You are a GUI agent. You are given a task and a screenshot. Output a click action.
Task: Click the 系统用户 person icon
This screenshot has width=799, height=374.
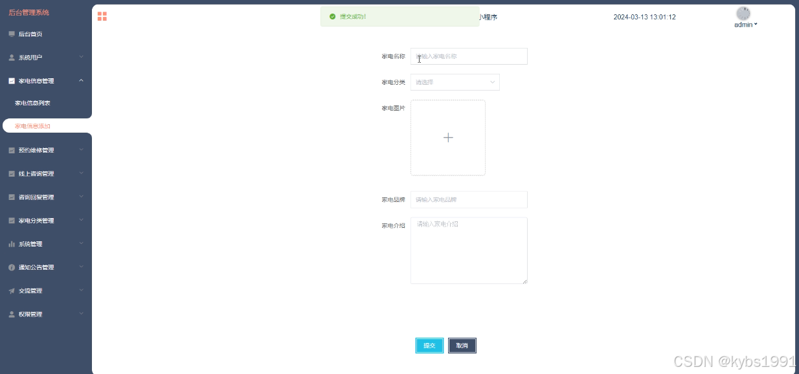[12, 58]
